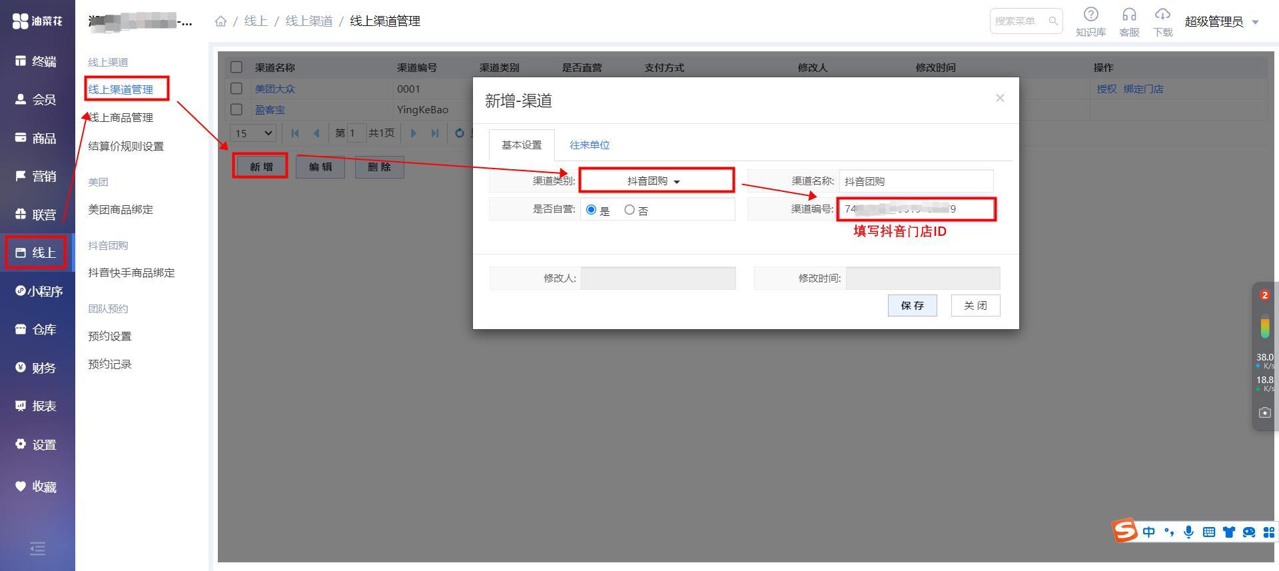
Task: Click the 授权 link for 美团大众
Action: (x=1106, y=89)
